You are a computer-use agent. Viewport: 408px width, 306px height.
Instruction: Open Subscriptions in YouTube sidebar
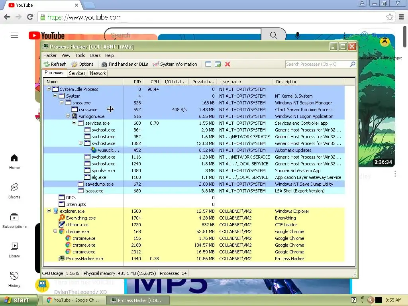pyautogui.click(x=14, y=221)
